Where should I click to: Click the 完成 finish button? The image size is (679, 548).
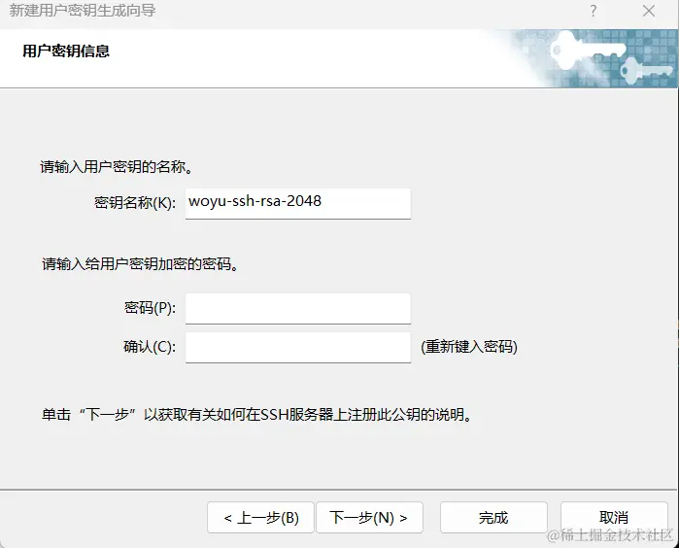coord(493,517)
